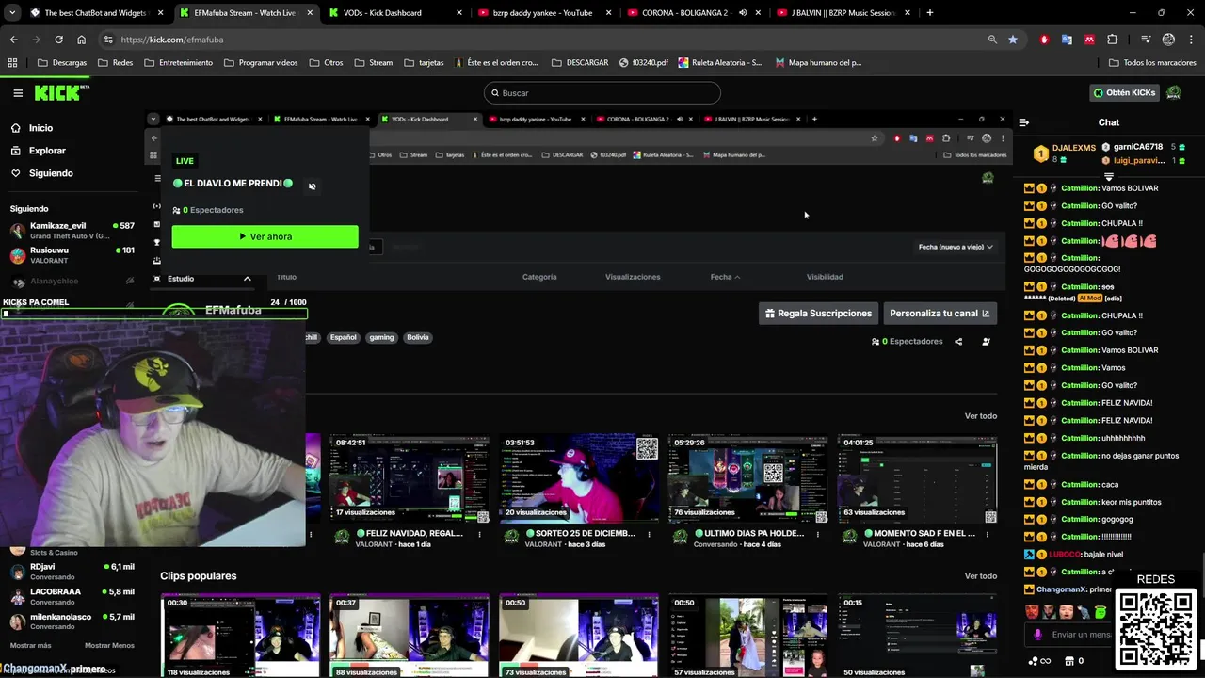Expand the tab search chevron

tap(12, 13)
